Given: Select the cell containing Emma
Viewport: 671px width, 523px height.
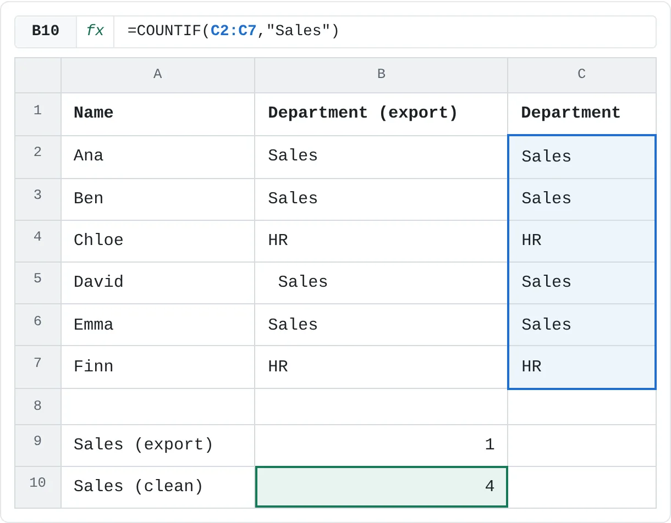Looking at the screenshot, I should click(x=158, y=324).
